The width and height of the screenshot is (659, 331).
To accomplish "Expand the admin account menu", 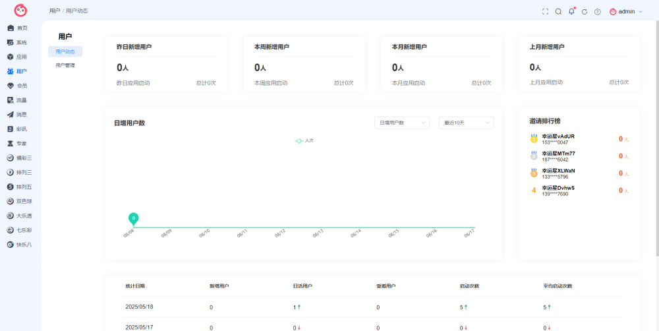I will (626, 12).
